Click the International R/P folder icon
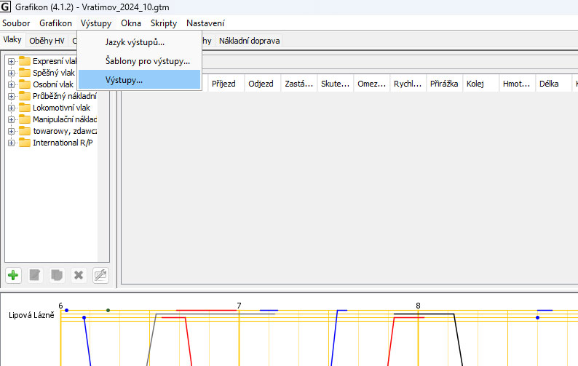This screenshot has width=578, height=366. click(x=25, y=143)
